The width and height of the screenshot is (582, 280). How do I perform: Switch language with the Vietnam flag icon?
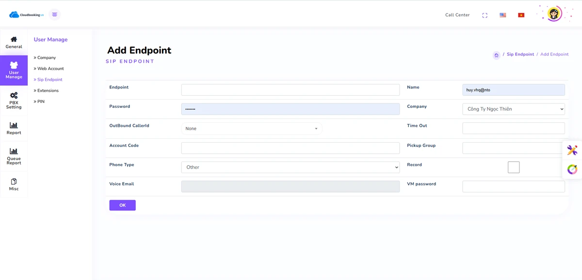(x=521, y=15)
